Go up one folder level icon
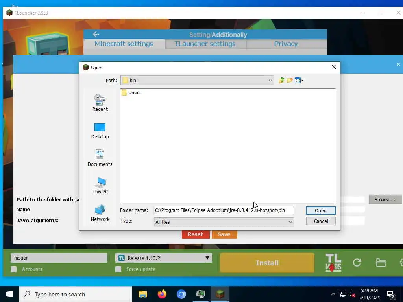Image resolution: width=403 pixels, height=302 pixels. (x=281, y=80)
